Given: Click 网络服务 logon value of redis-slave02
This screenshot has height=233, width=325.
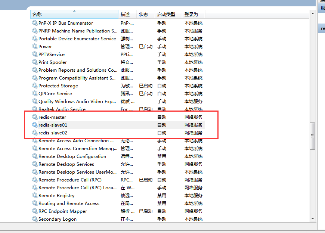Looking at the screenshot, I should 194,133.
